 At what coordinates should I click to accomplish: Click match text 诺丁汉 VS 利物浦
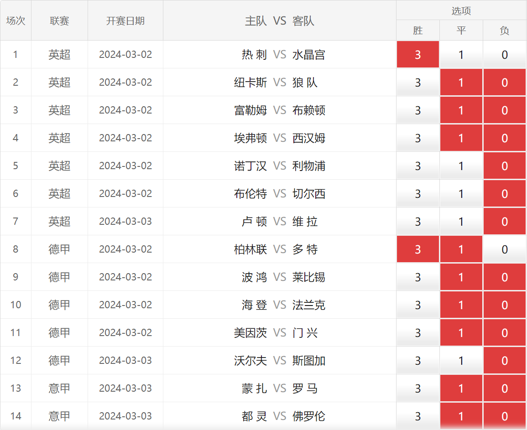click(x=280, y=166)
